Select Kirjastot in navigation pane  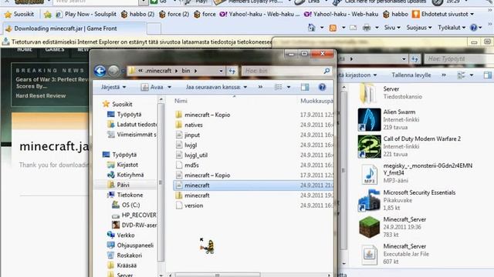click(123, 165)
